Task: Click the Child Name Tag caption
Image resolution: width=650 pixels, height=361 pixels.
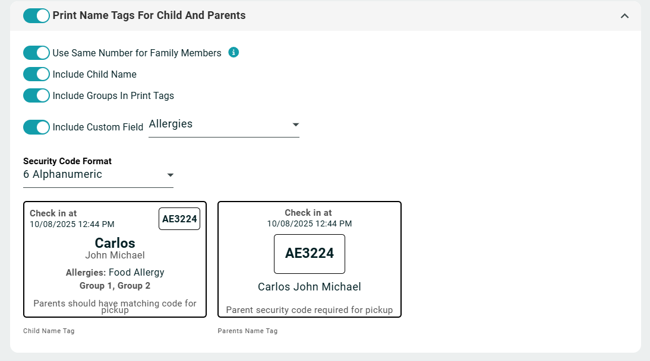Action: [49, 331]
